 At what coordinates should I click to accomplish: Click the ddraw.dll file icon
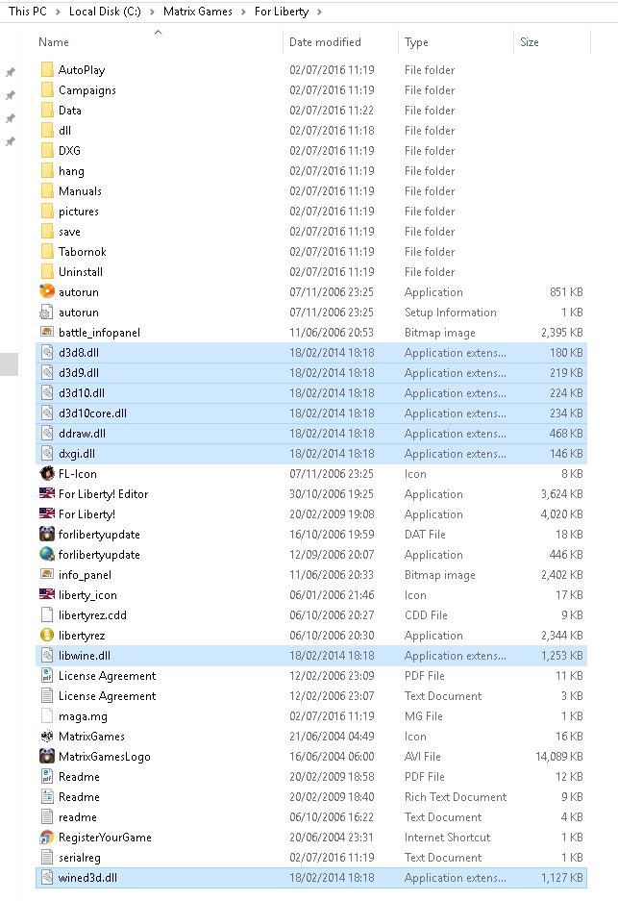[47, 434]
